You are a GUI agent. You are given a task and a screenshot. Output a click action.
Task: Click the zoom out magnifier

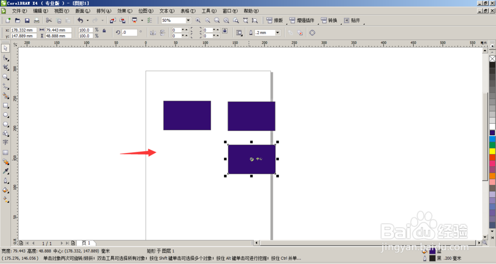pyautogui.click(x=207, y=20)
